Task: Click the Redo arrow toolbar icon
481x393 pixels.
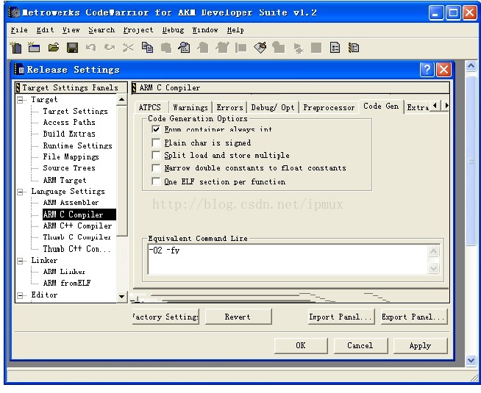Action: [110, 48]
